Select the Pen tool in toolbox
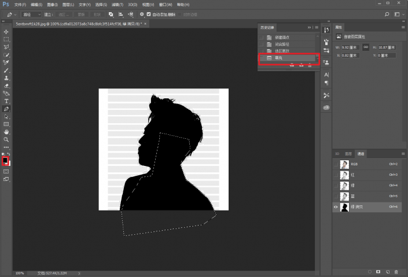The height and width of the screenshot is (277, 408). click(6, 109)
